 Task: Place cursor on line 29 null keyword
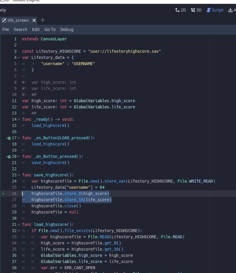[74, 212]
